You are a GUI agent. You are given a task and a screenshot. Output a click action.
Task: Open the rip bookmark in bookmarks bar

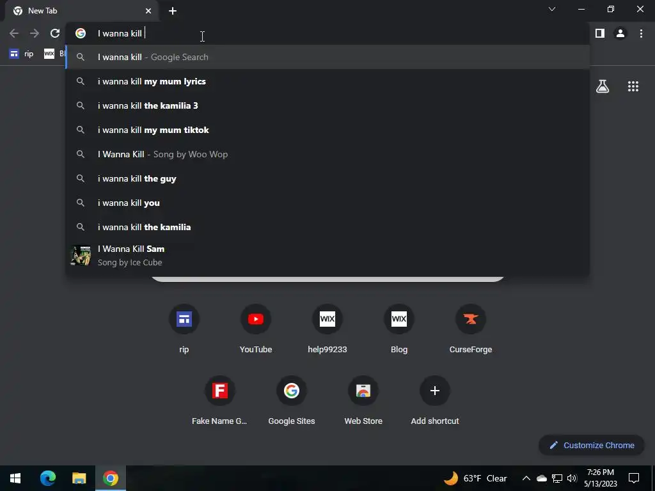point(22,54)
